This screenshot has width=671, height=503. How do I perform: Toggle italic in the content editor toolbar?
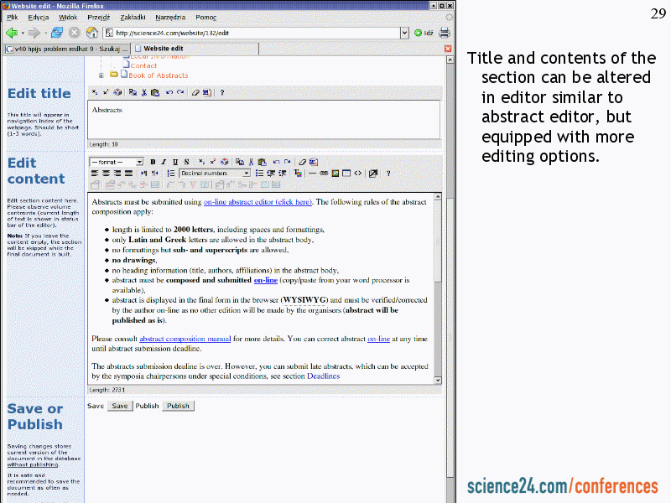(x=164, y=162)
